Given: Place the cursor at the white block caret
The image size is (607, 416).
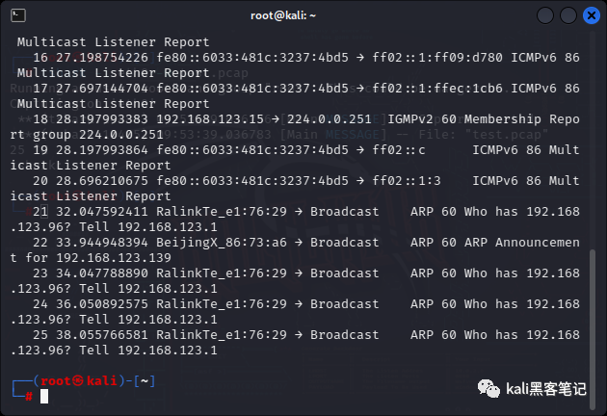Looking at the screenshot, I should pos(44,397).
